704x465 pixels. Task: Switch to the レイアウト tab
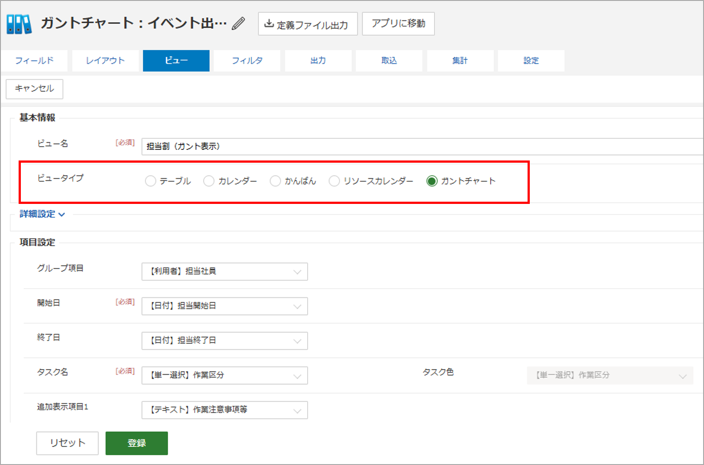click(x=106, y=61)
